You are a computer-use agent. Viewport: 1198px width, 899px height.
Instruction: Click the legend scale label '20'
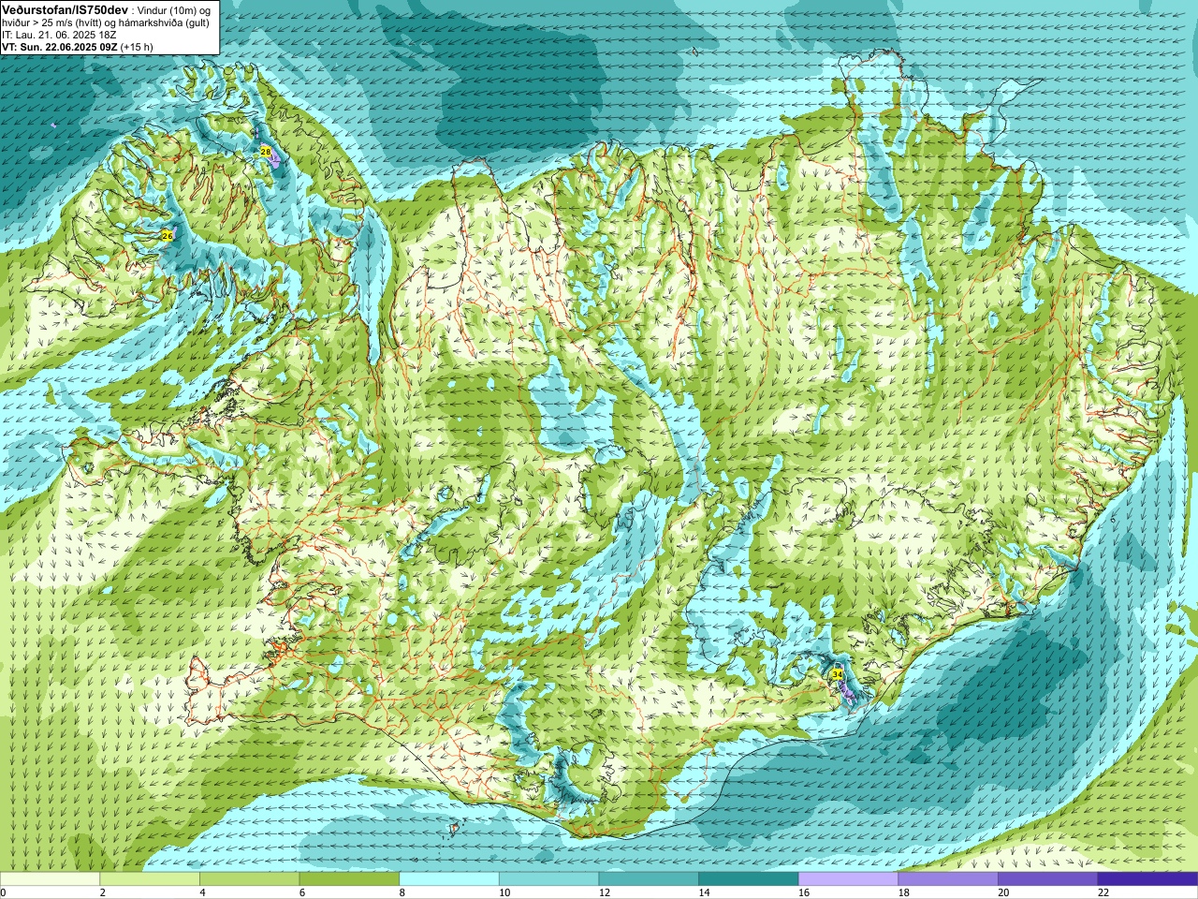click(1004, 892)
